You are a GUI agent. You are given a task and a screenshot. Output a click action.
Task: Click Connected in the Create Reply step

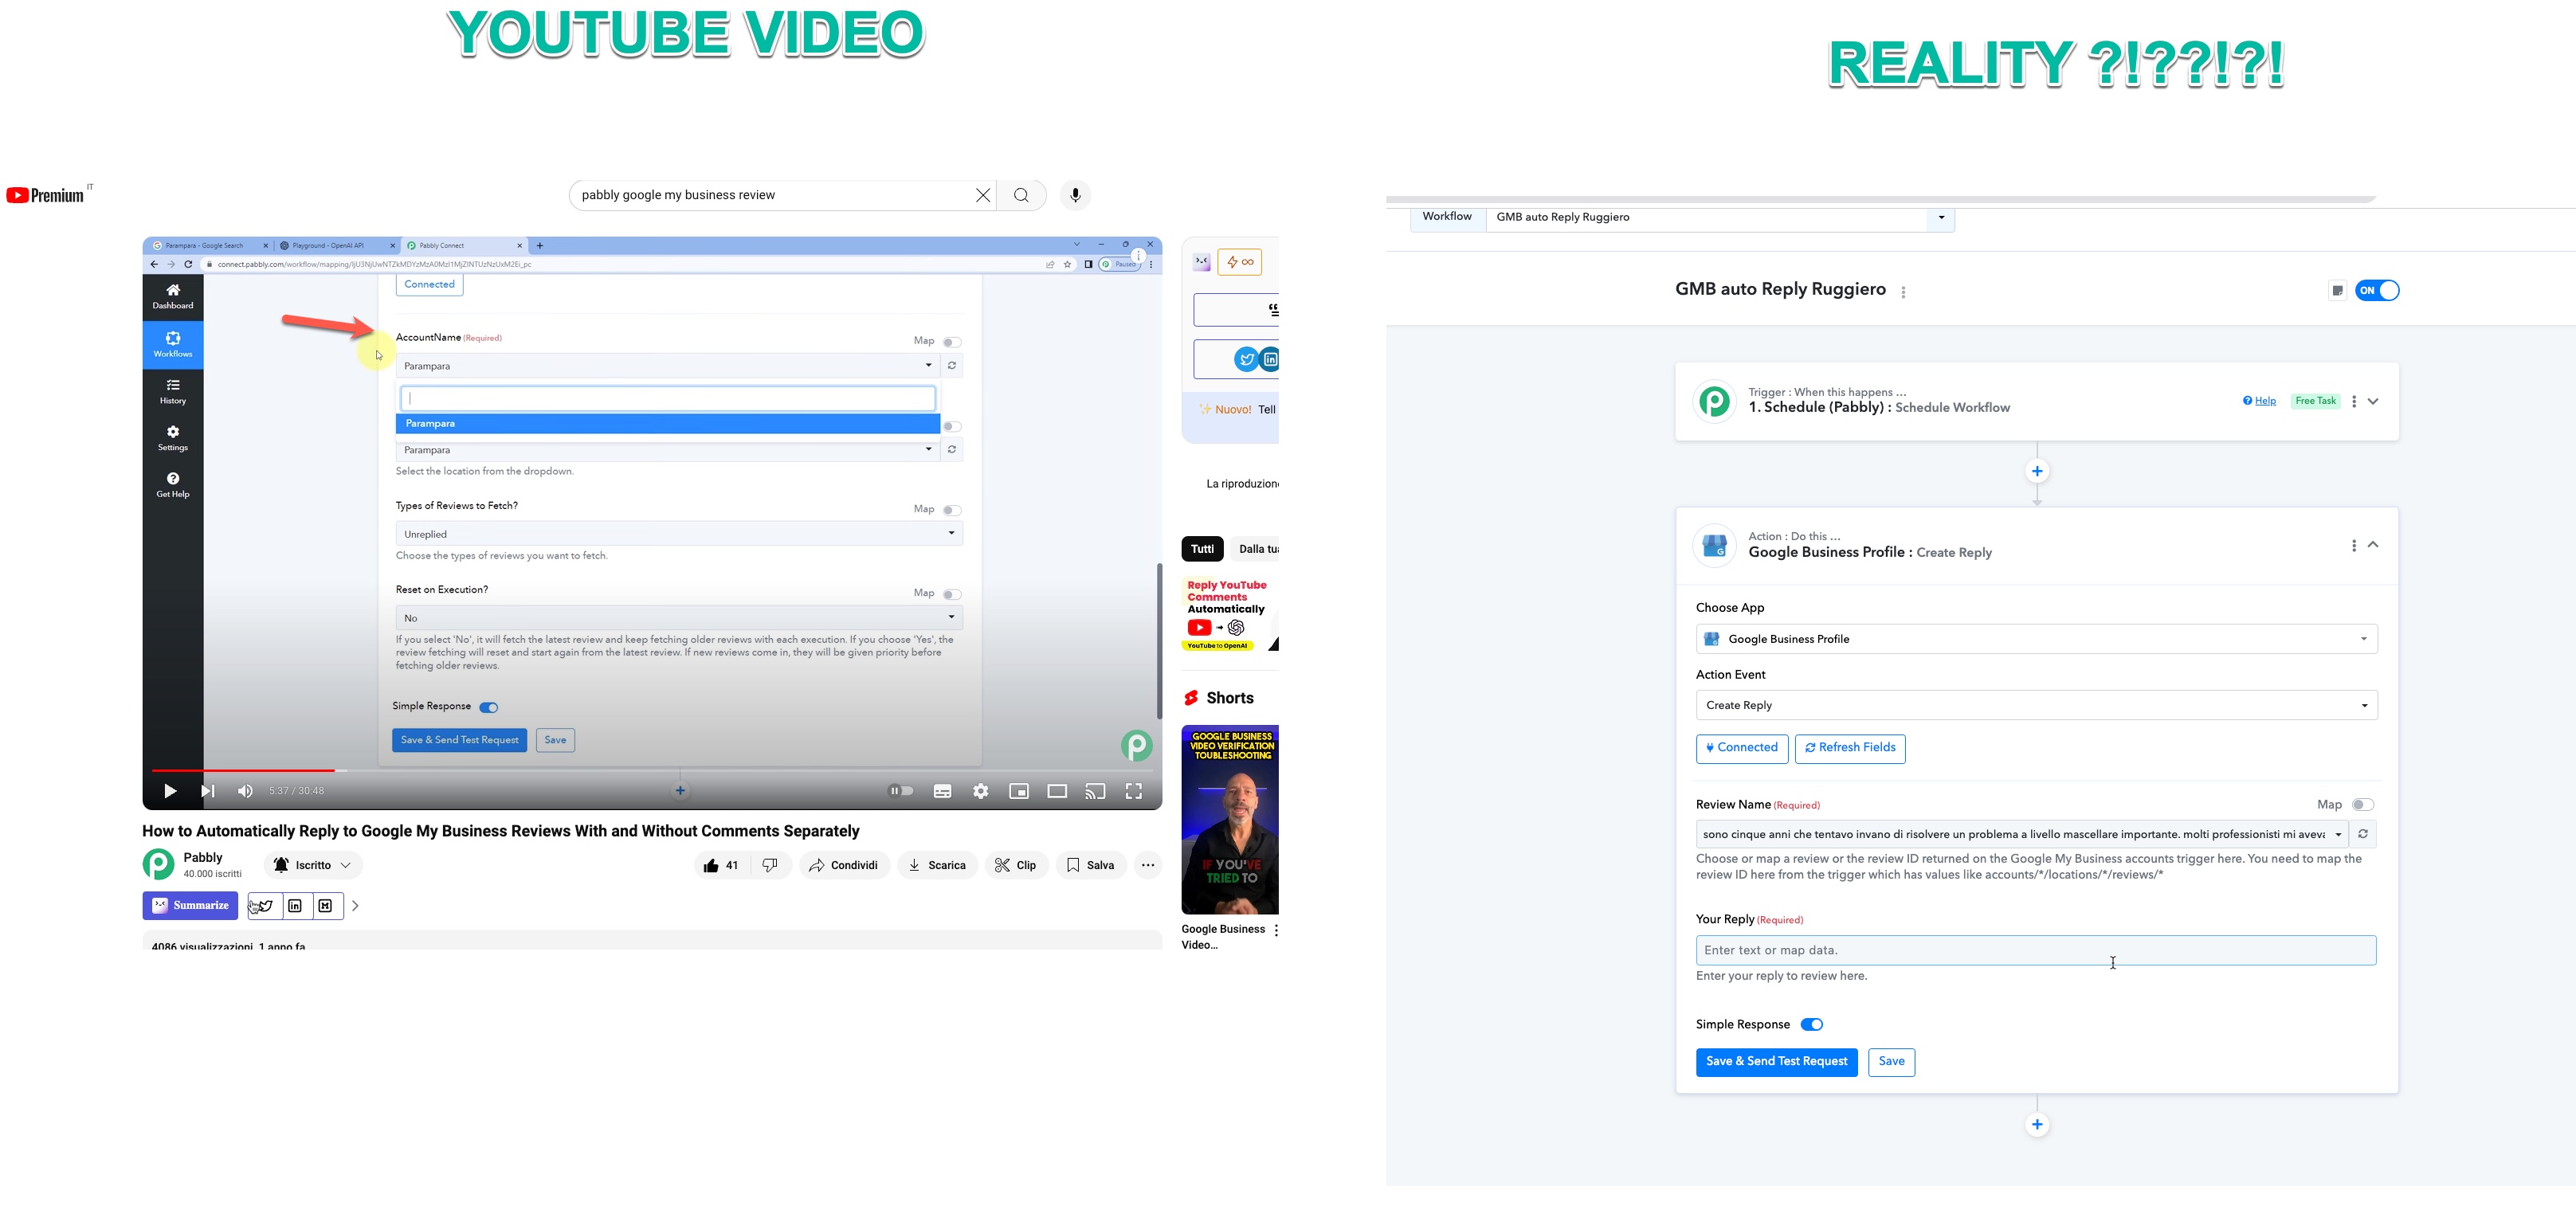pos(1742,748)
